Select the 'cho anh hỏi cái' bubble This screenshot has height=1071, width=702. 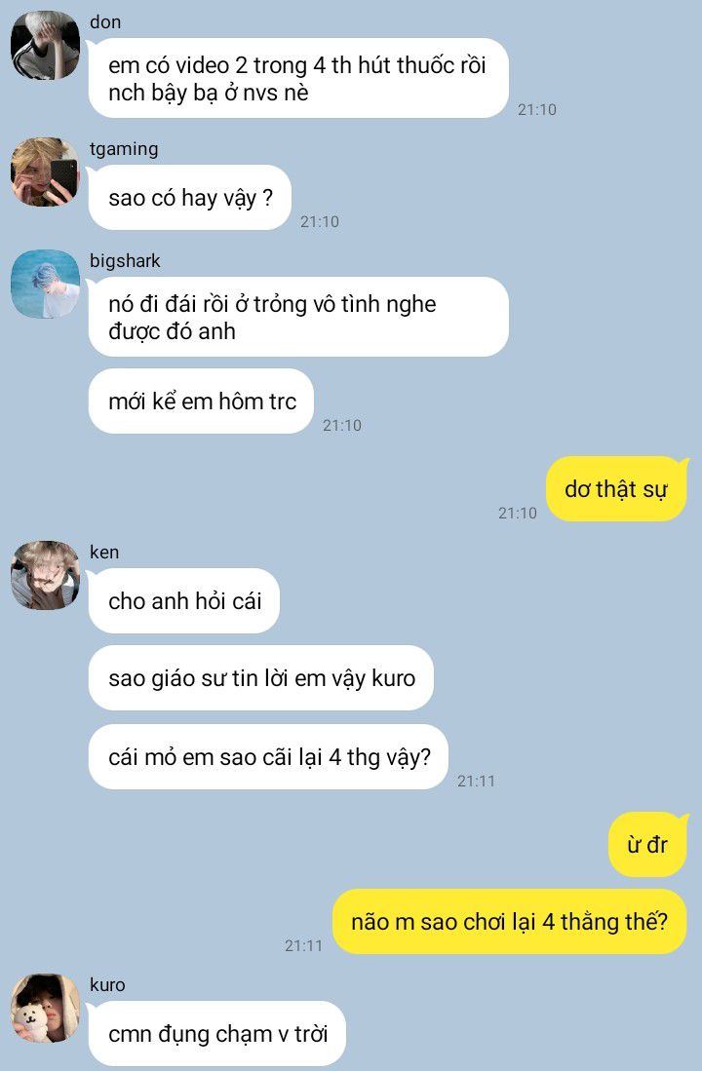coord(184,600)
